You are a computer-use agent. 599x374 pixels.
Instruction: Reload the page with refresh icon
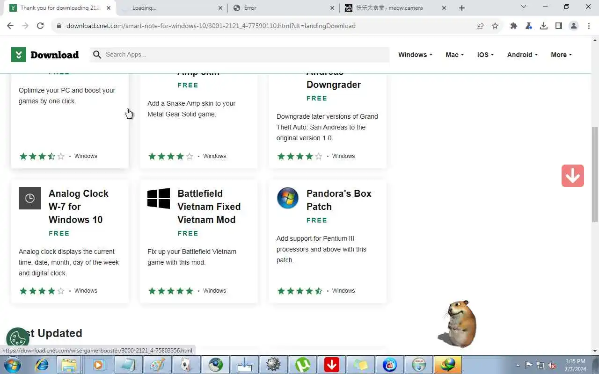point(40,26)
